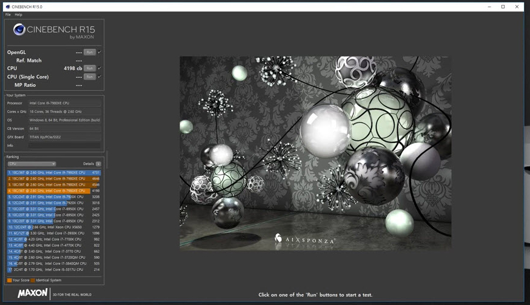This screenshot has width=530, height=305.
Task: Click the Cores x GHz field
Action: tap(64, 112)
